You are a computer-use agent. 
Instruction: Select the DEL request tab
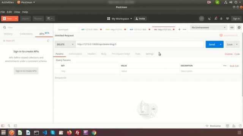pos(164,29)
